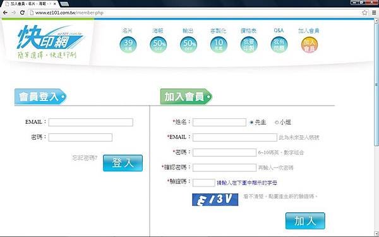Open the 價格表 我要印刷 circle icon
Image resolution: width=379 pixels, height=237 pixels.
click(249, 45)
